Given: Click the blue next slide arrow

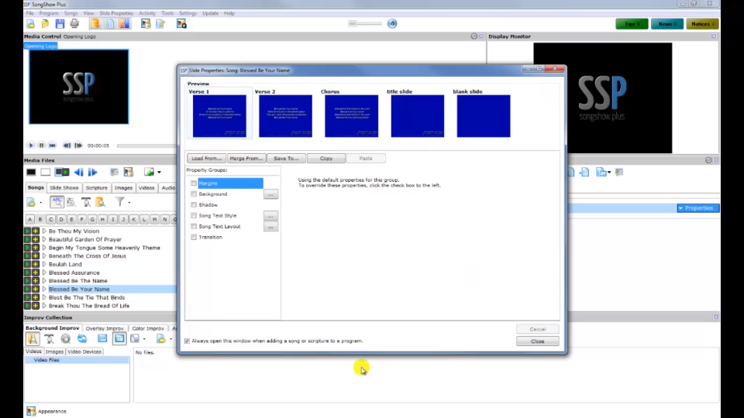Looking at the screenshot, I should [x=92, y=172].
